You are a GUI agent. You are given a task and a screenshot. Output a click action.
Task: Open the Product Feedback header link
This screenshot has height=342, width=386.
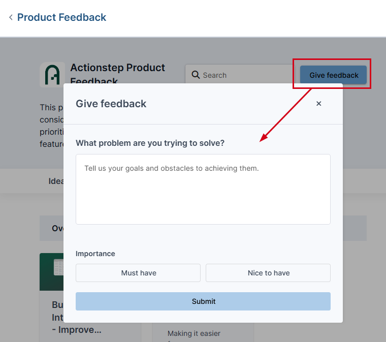[x=61, y=17]
